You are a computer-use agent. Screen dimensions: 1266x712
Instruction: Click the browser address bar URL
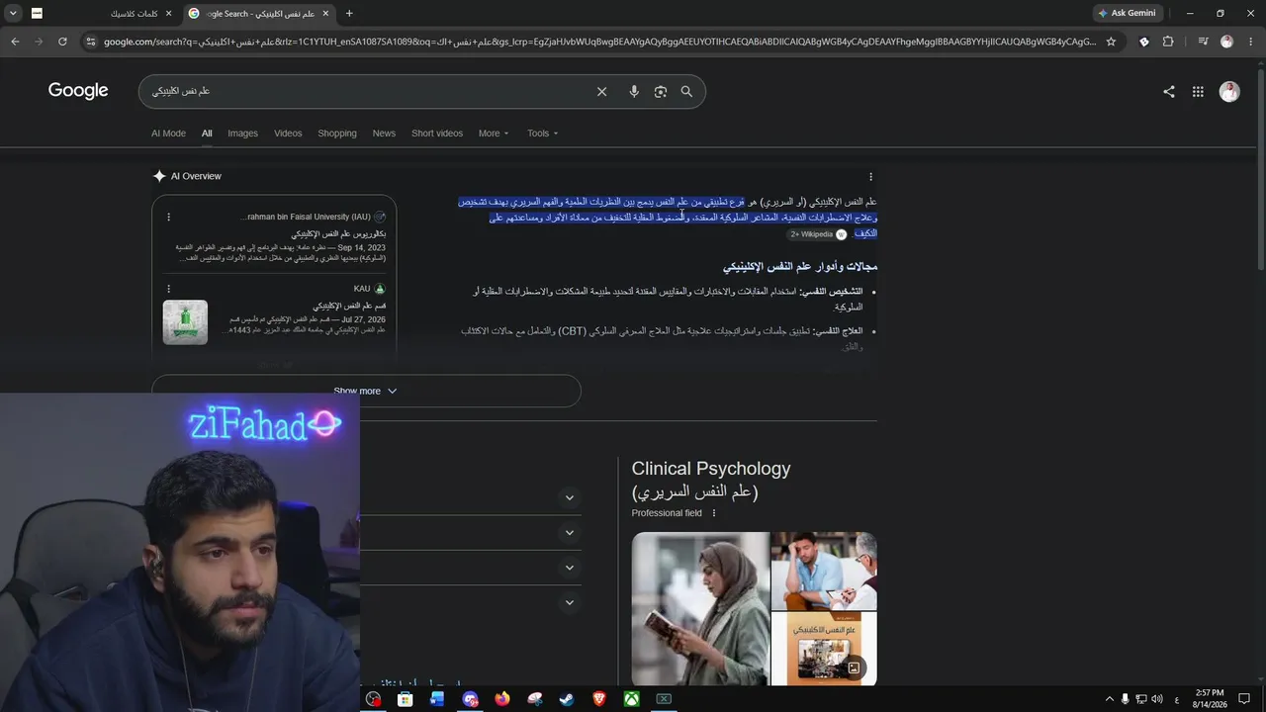tap(599, 42)
